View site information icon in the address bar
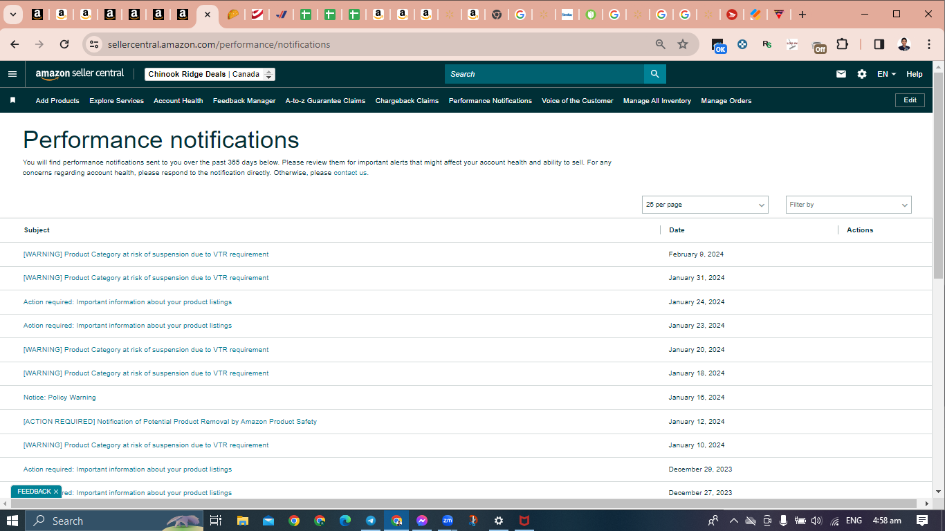The height and width of the screenshot is (531, 945). (94, 44)
